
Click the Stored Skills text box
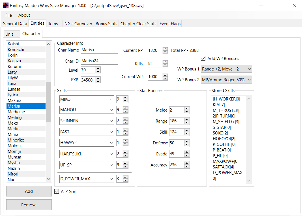tap(231, 140)
